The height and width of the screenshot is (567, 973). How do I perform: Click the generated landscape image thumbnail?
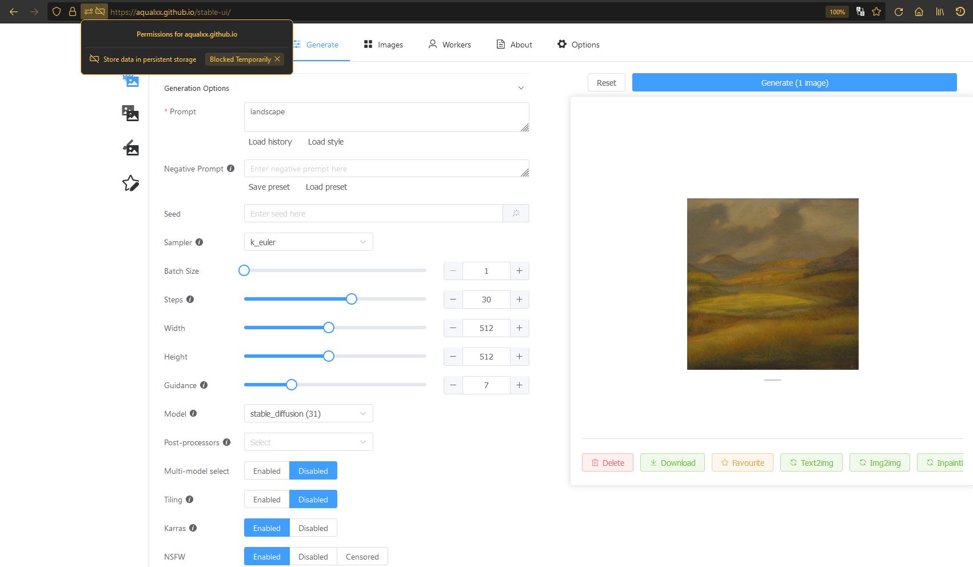click(772, 284)
